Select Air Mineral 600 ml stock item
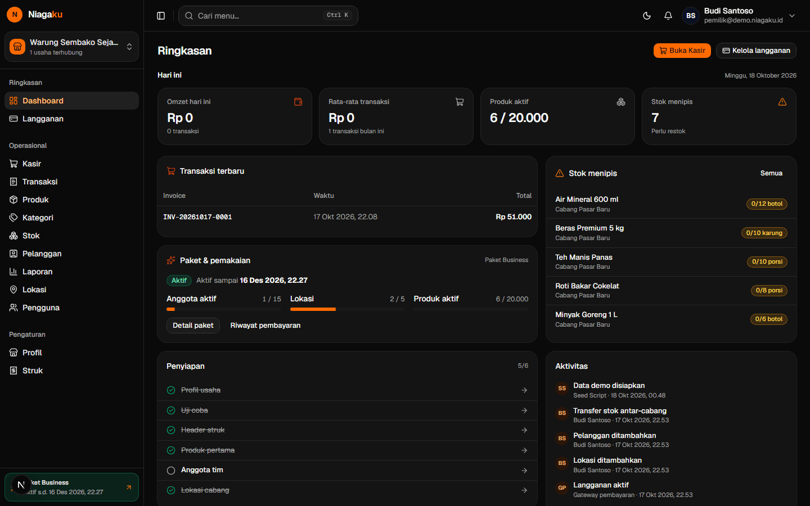Image resolution: width=810 pixels, height=506 pixels. [x=671, y=204]
